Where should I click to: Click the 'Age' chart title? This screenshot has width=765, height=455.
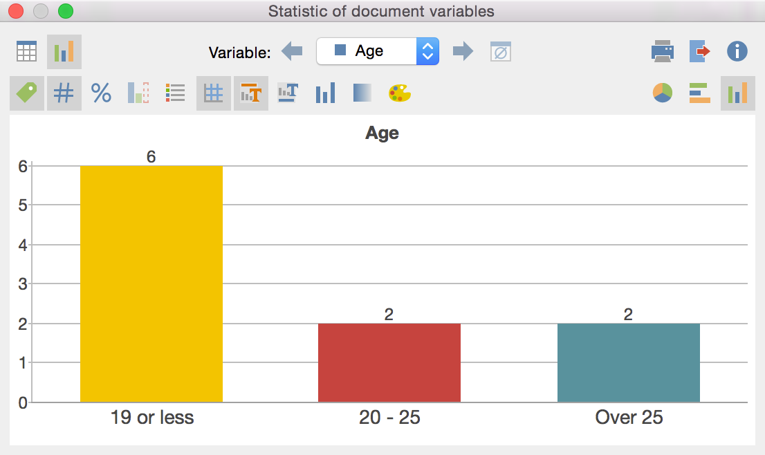(382, 133)
